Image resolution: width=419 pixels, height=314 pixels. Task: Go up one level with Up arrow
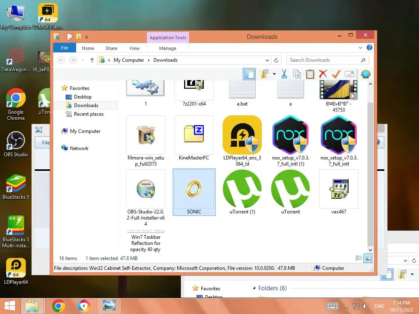92,60
